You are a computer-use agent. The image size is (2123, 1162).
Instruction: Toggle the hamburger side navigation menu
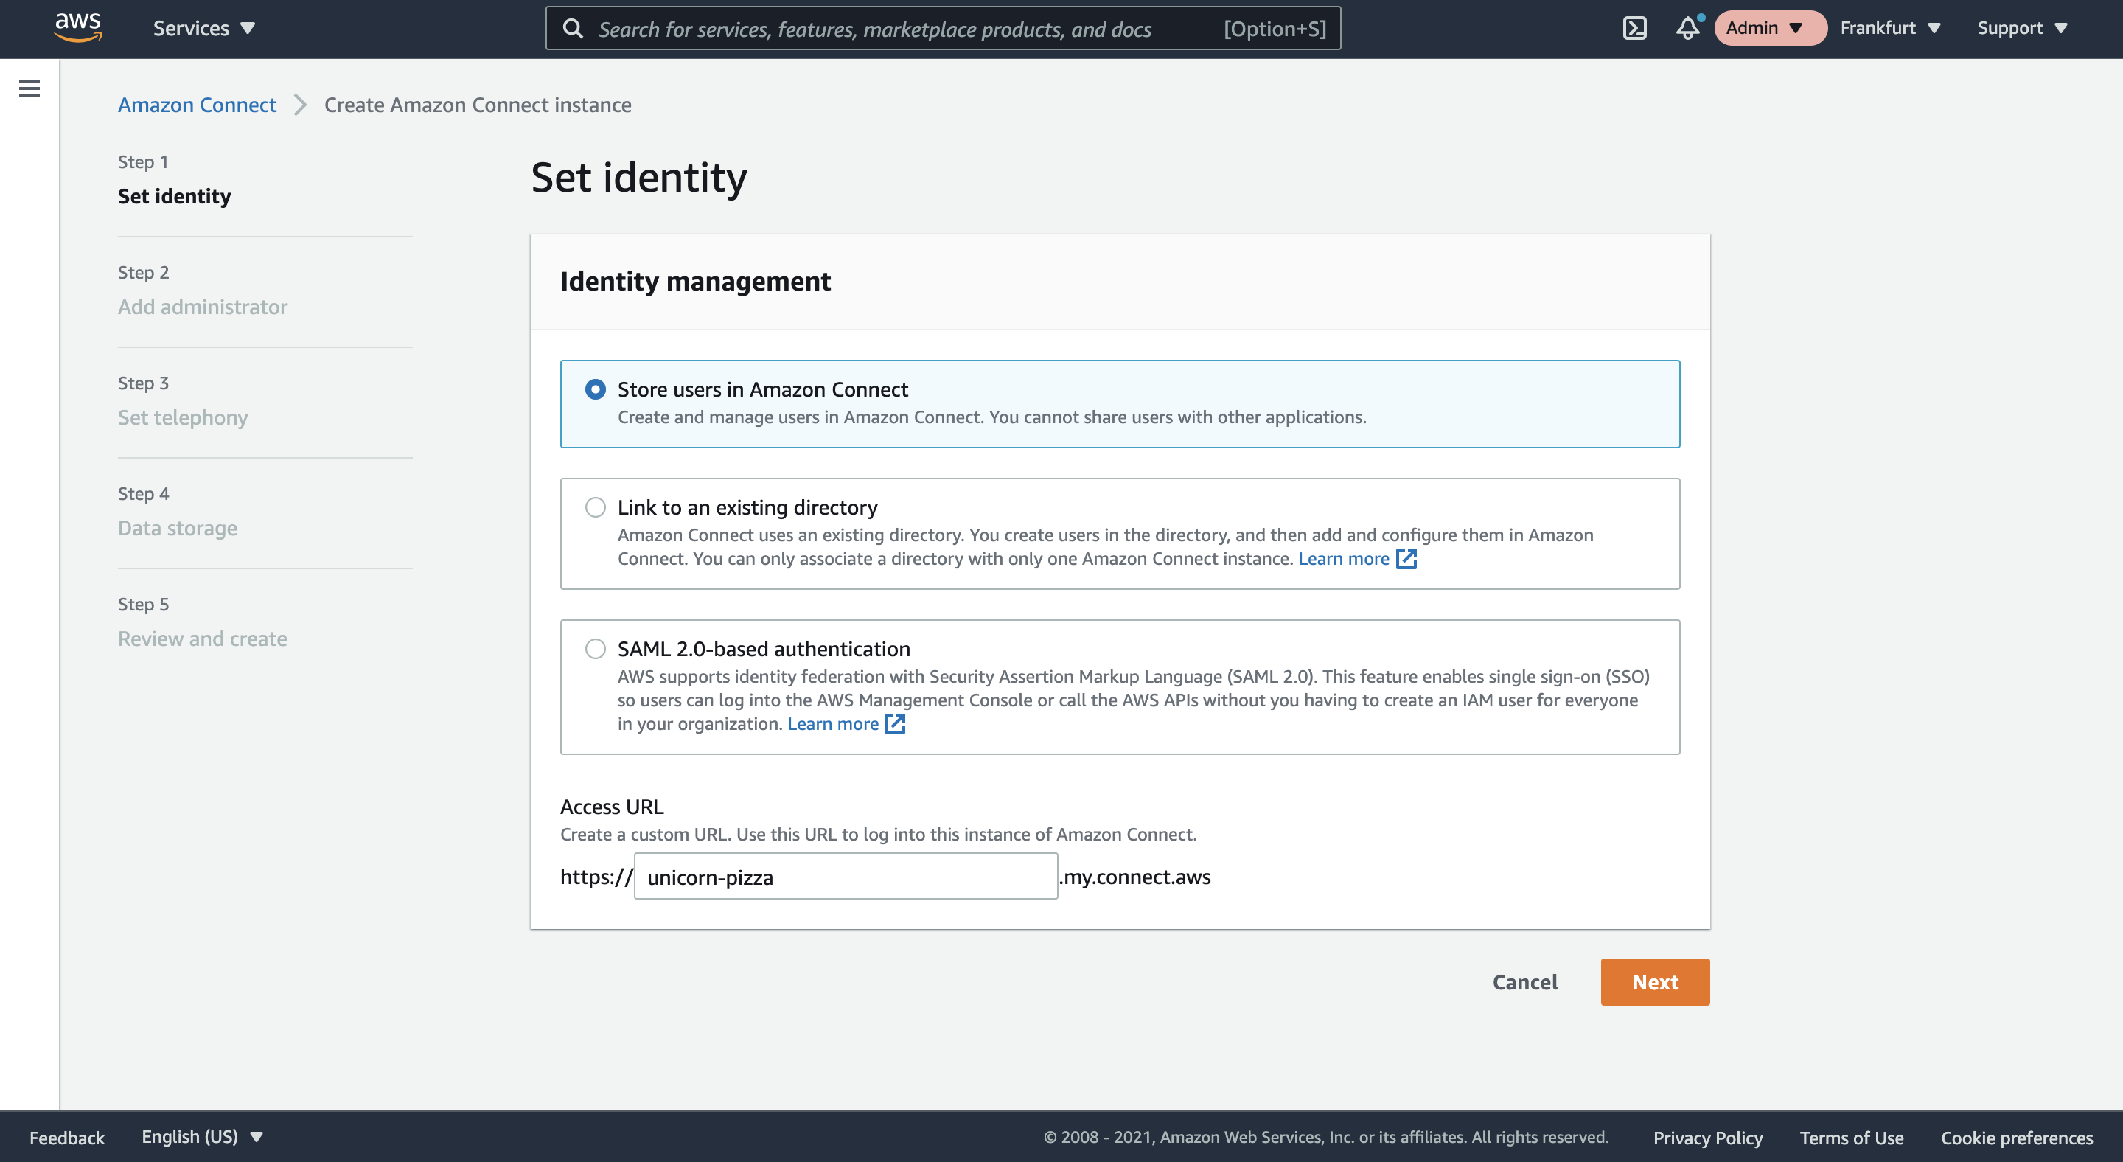29,88
